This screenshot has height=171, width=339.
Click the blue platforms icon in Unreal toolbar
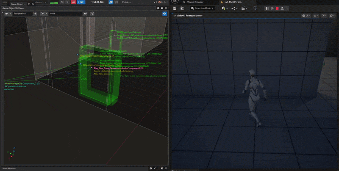coord(256,8)
